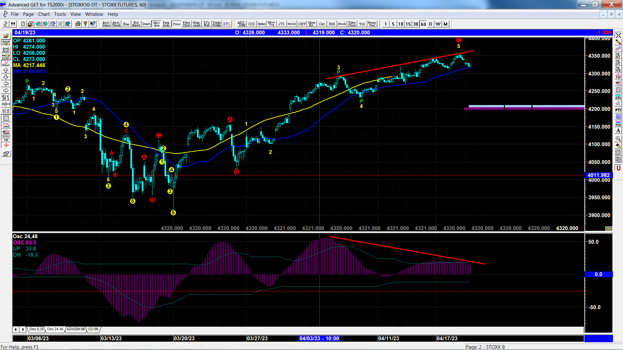Click the down arrow in left sidebar

tap(6, 77)
